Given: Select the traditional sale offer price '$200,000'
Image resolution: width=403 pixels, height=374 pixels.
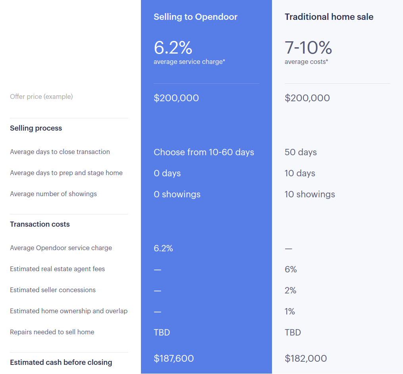Looking at the screenshot, I should point(307,98).
